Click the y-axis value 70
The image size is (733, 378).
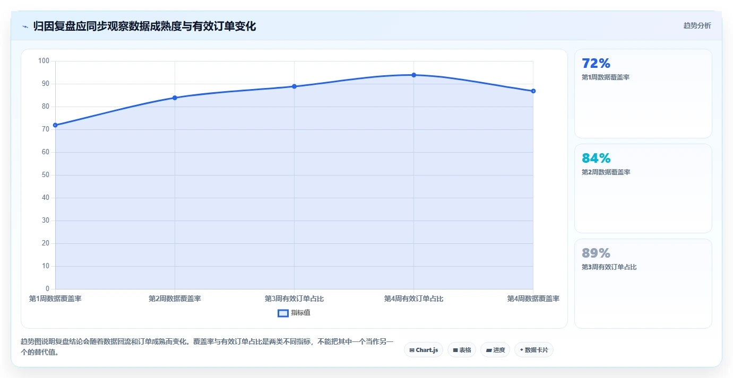[45, 129]
